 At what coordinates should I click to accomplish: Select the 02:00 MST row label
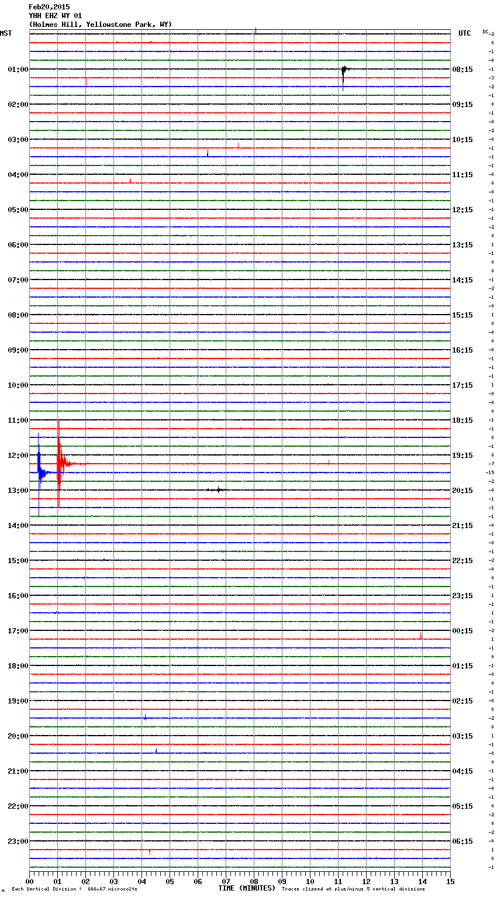[x=18, y=105]
